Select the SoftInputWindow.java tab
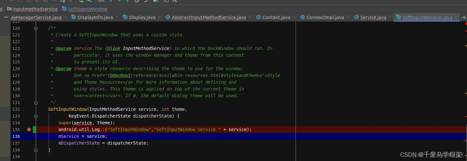This screenshot has width=467, height=161. coord(427,17)
